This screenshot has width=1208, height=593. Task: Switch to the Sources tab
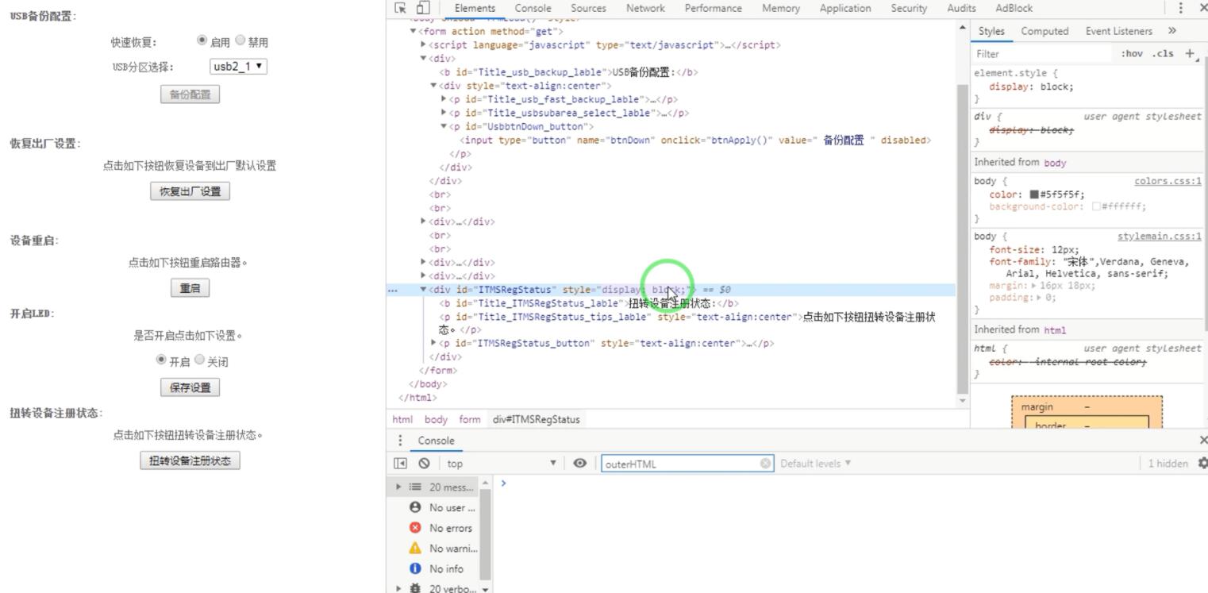click(x=588, y=8)
